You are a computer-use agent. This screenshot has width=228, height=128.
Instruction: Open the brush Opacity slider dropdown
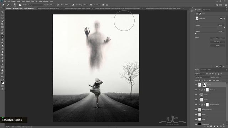click(55, 5)
